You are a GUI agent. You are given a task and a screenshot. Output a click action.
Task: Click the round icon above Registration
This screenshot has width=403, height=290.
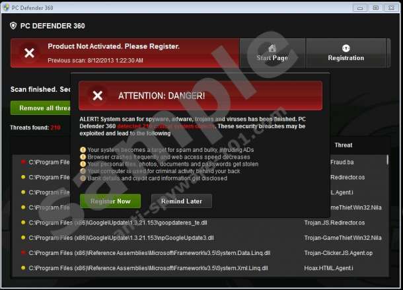point(346,48)
